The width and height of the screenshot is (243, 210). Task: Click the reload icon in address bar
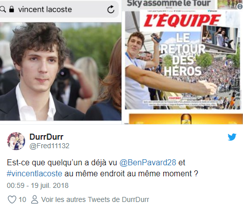pos(111,10)
